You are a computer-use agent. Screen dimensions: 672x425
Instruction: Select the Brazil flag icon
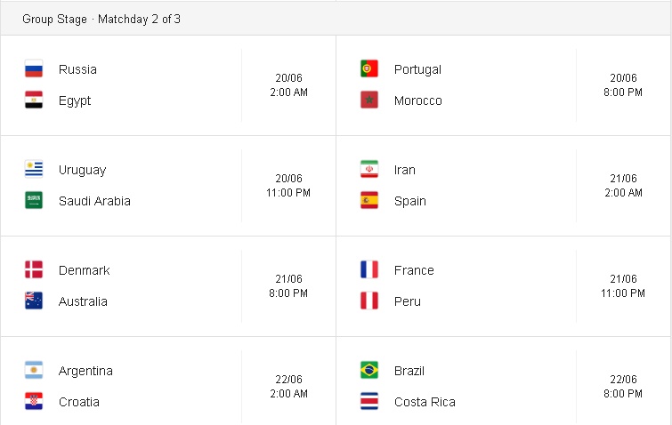pos(369,370)
